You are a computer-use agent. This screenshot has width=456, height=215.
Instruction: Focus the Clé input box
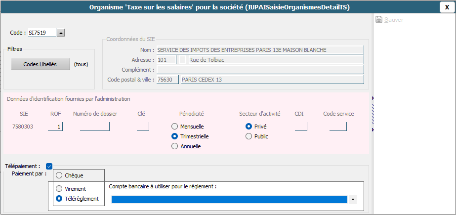tap(142, 127)
